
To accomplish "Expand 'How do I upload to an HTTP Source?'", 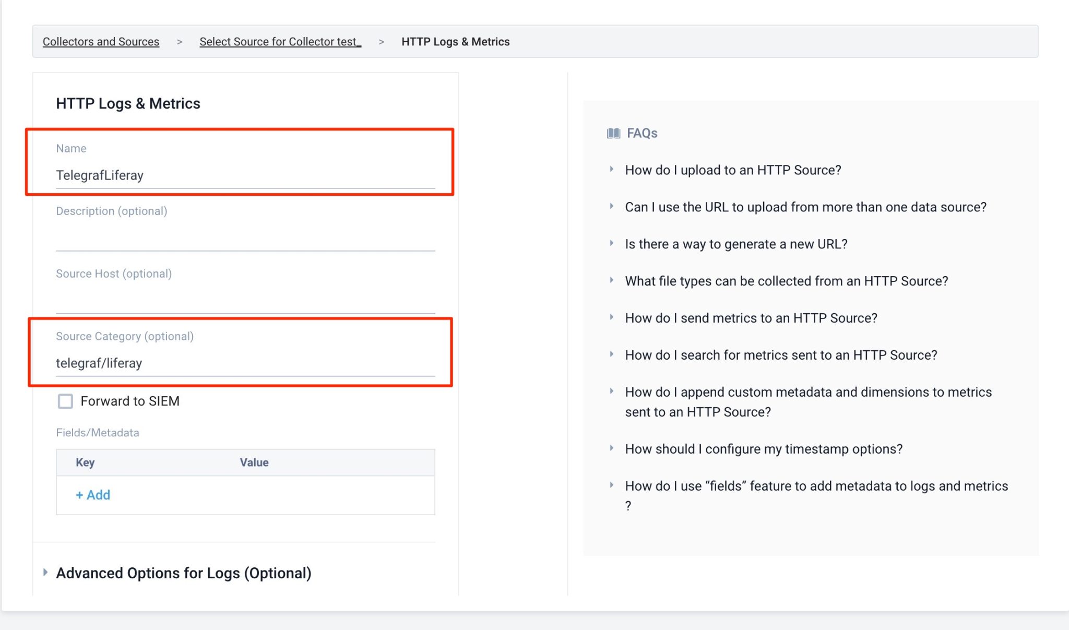I will (733, 170).
